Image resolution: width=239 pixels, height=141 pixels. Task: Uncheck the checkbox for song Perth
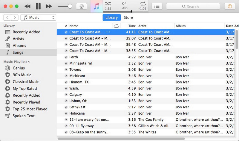coord(66,57)
